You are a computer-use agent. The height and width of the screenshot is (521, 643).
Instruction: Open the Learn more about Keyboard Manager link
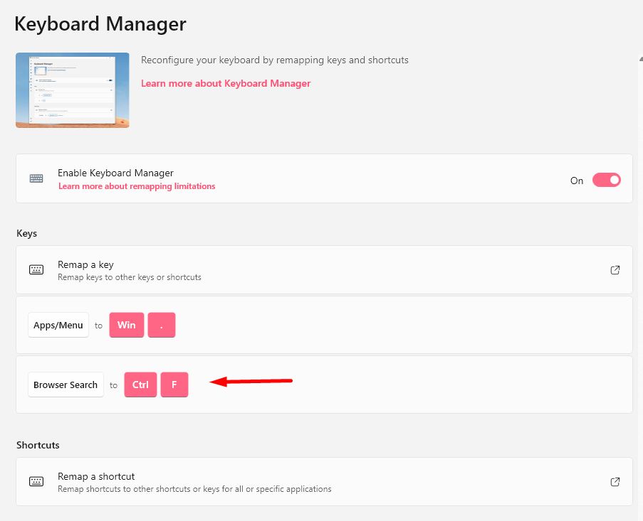click(226, 83)
